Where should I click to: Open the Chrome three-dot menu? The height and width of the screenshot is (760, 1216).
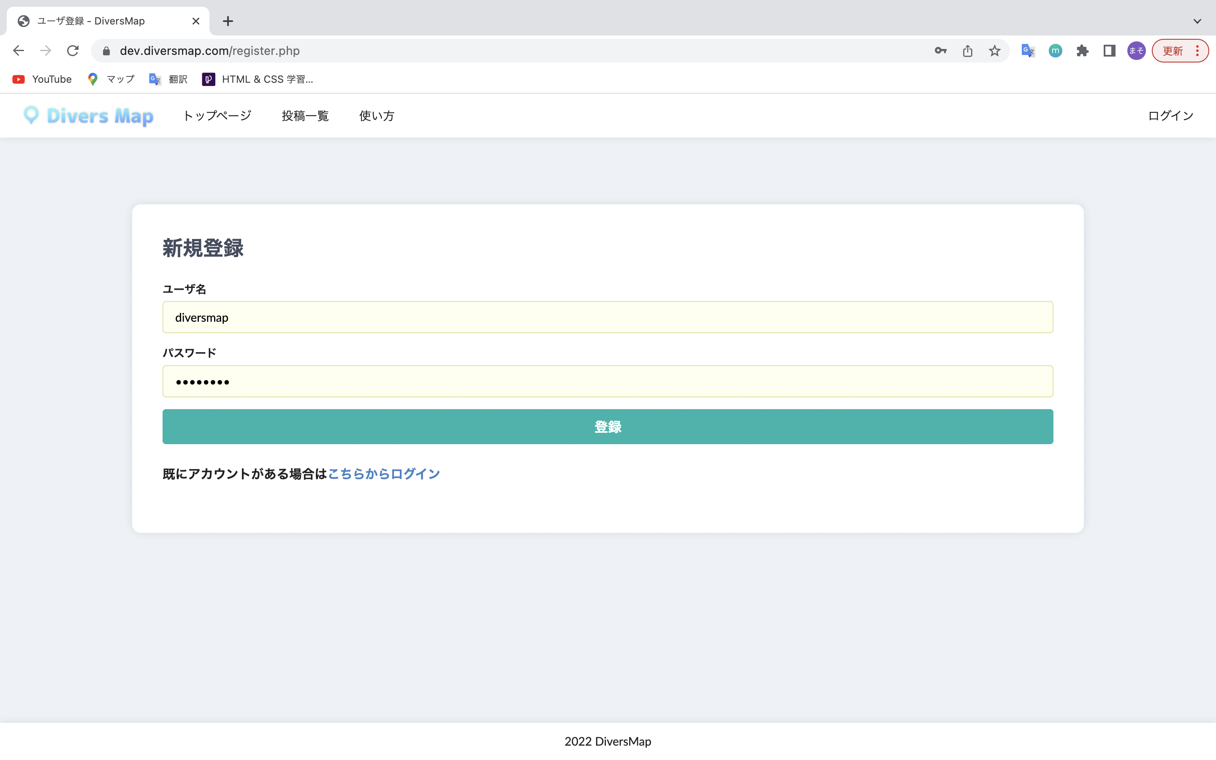tap(1197, 51)
